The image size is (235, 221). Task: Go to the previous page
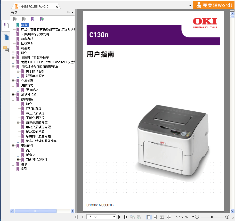[x=83, y=217]
